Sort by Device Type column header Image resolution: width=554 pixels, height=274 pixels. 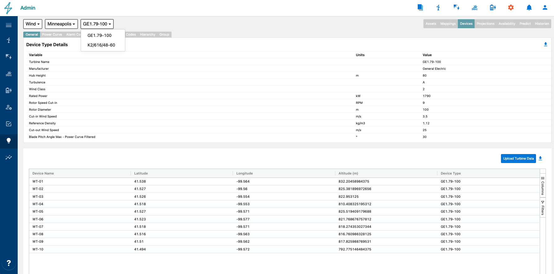(x=489, y=173)
